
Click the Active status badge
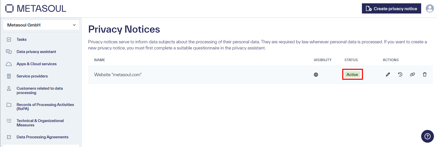tap(352, 74)
